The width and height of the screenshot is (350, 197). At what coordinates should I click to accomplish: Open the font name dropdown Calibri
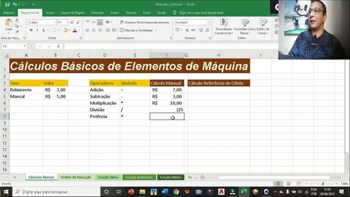[x=55, y=22]
